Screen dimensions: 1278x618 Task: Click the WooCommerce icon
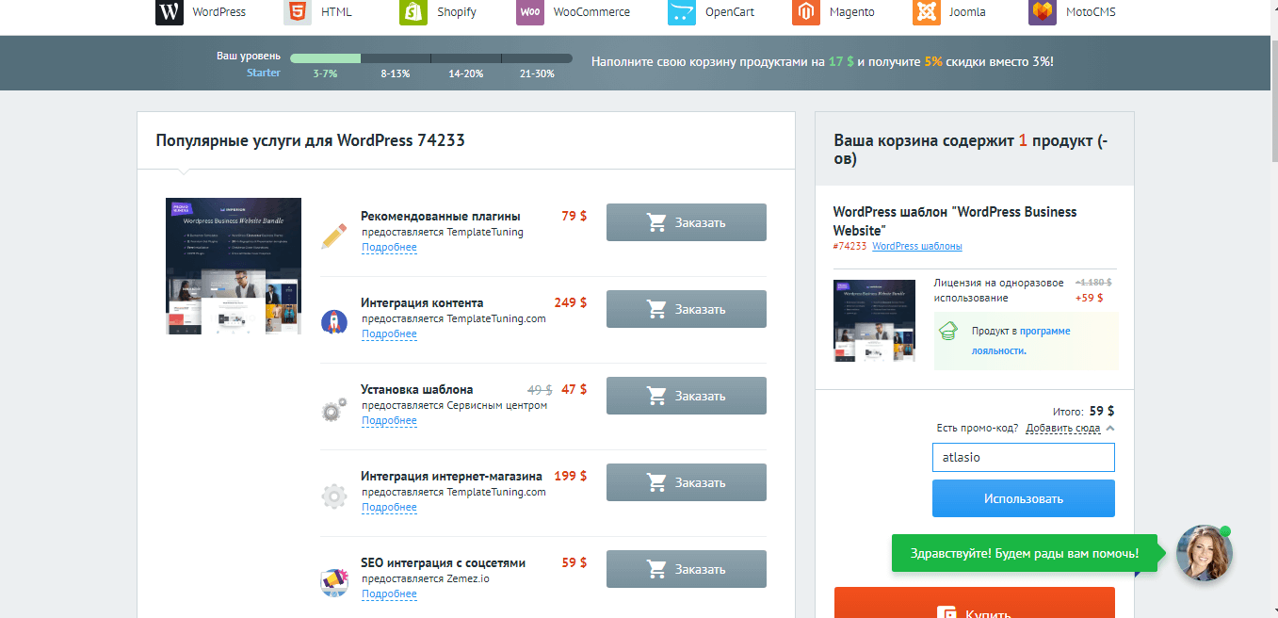(x=530, y=12)
